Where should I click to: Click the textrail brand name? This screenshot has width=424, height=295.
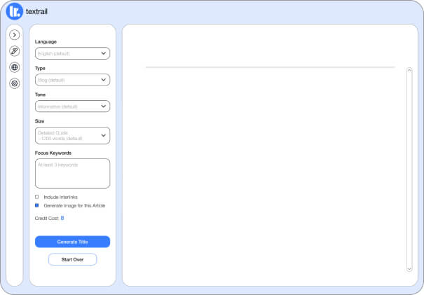pos(36,12)
